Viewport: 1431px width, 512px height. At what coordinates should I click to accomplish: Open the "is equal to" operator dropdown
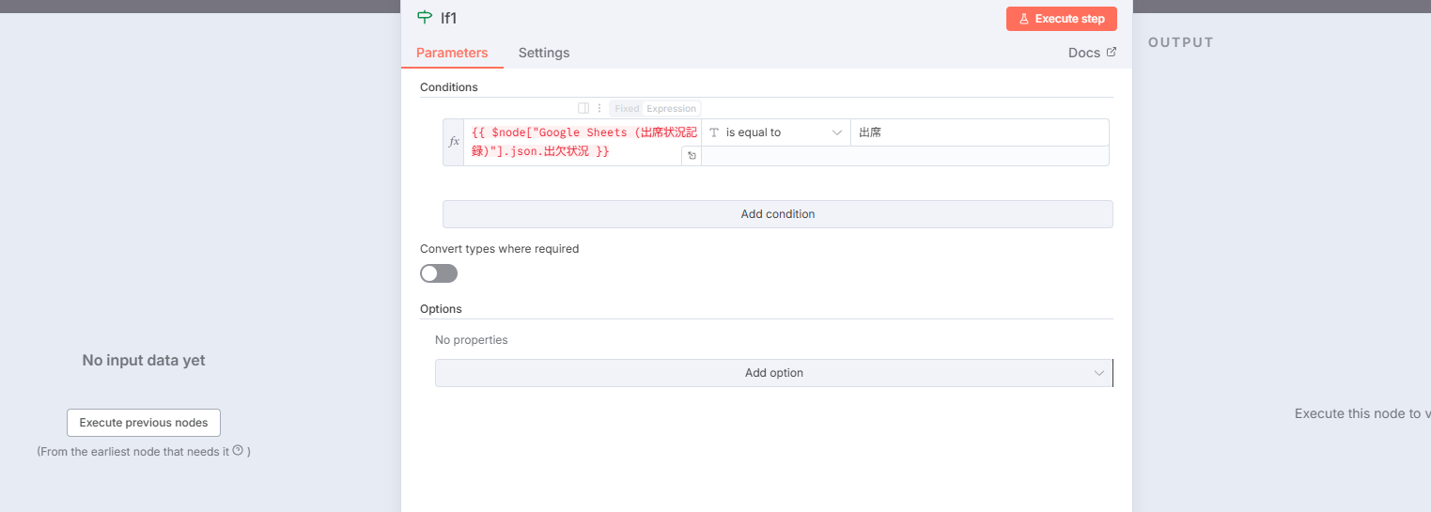(775, 132)
